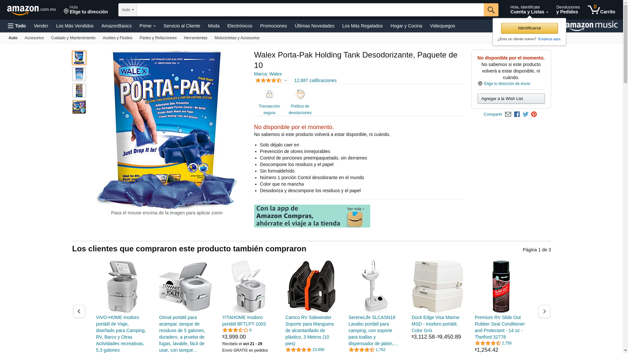Expand the Prime menu dropdown
The height and width of the screenshot is (353, 628).
coord(148,26)
